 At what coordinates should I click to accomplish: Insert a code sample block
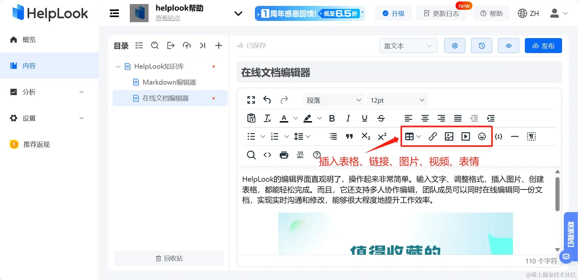(x=499, y=136)
